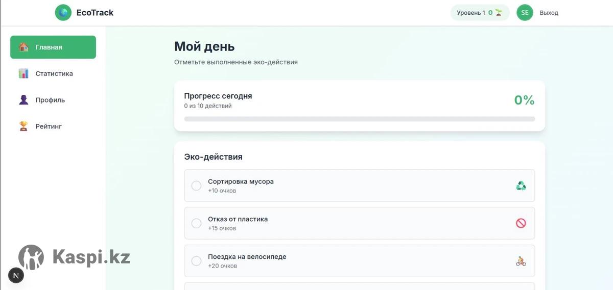
Task: Go to the Рейтинг page
Action: 49,126
